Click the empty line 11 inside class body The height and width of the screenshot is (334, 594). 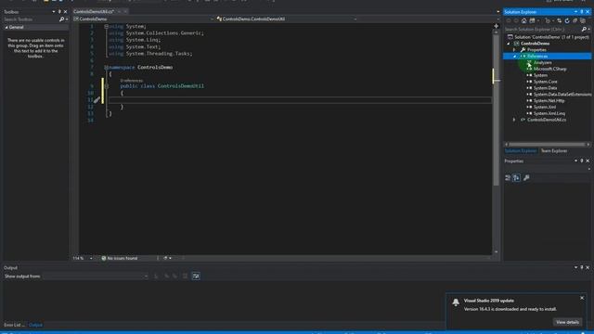300,100
